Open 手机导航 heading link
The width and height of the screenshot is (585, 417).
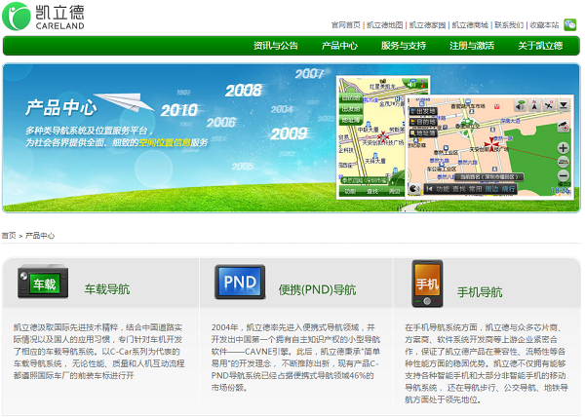pyautogui.click(x=480, y=291)
